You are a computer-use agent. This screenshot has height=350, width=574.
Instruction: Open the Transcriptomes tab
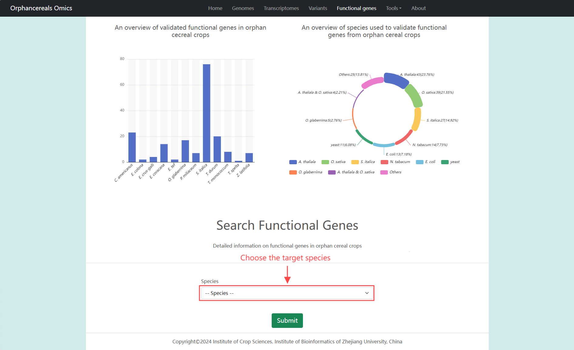coord(281,8)
